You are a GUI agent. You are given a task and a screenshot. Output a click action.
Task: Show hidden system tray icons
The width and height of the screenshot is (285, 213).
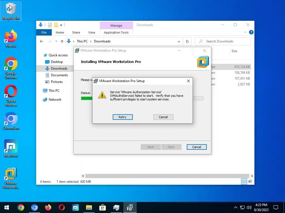[235, 207]
